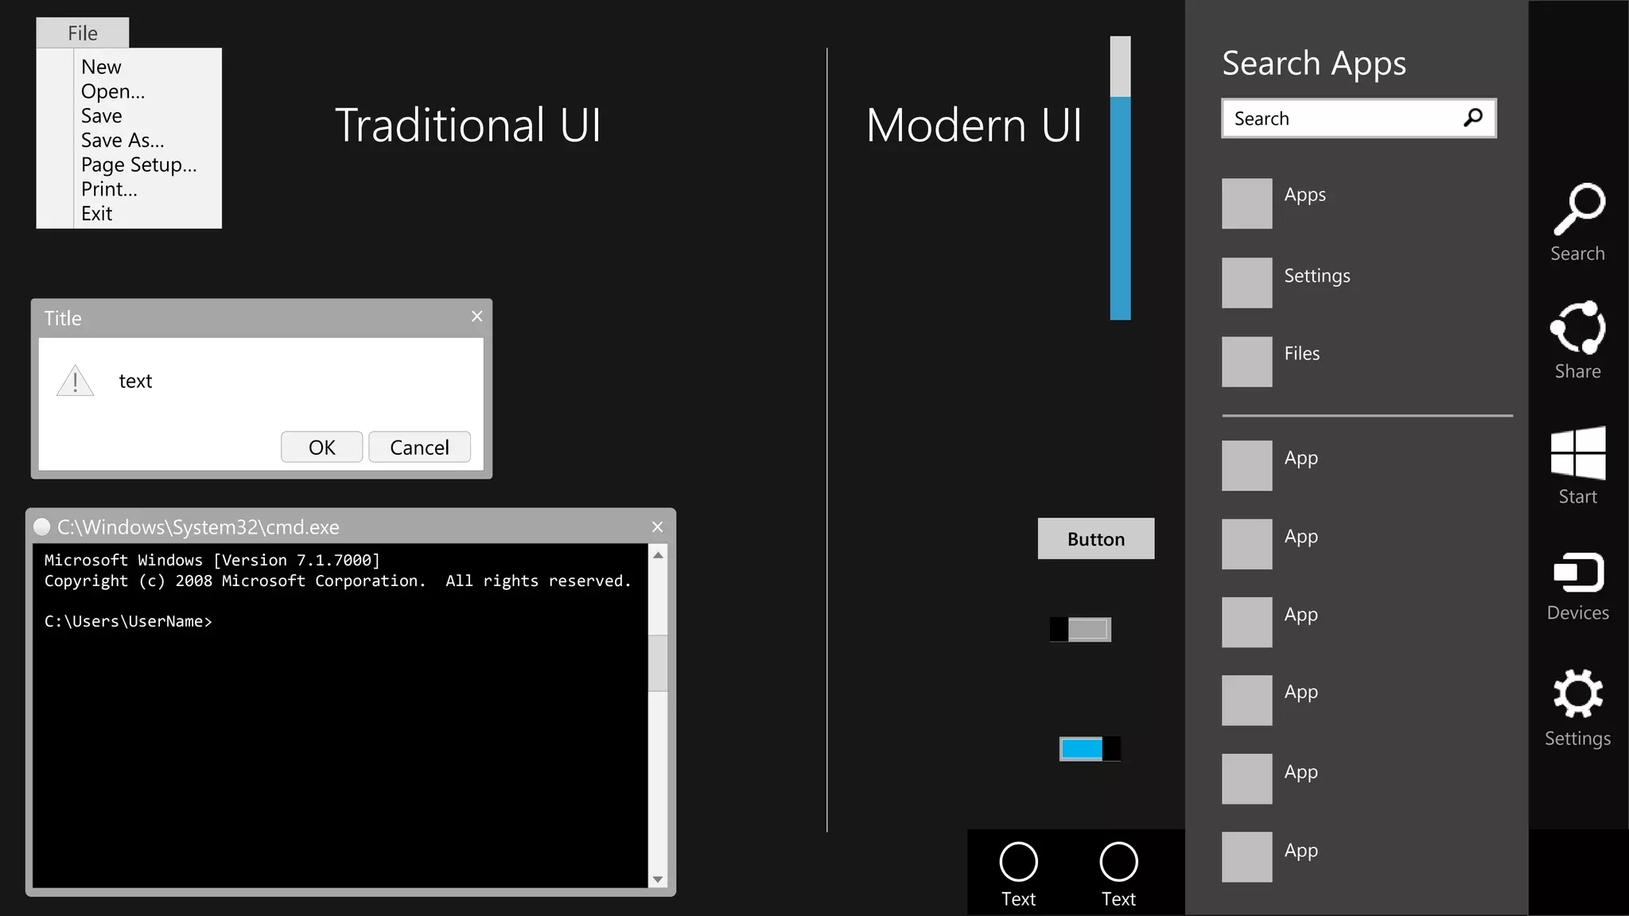Click the magnifier icon in search box
Image resolution: width=1629 pixels, height=916 pixels.
pos(1473,118)
